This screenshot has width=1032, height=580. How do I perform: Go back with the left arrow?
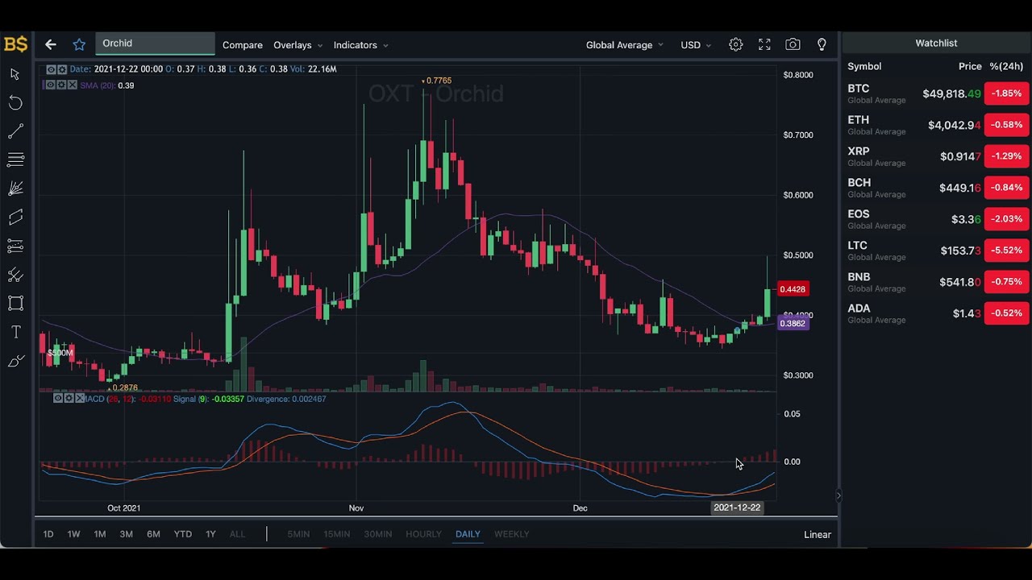51,44
